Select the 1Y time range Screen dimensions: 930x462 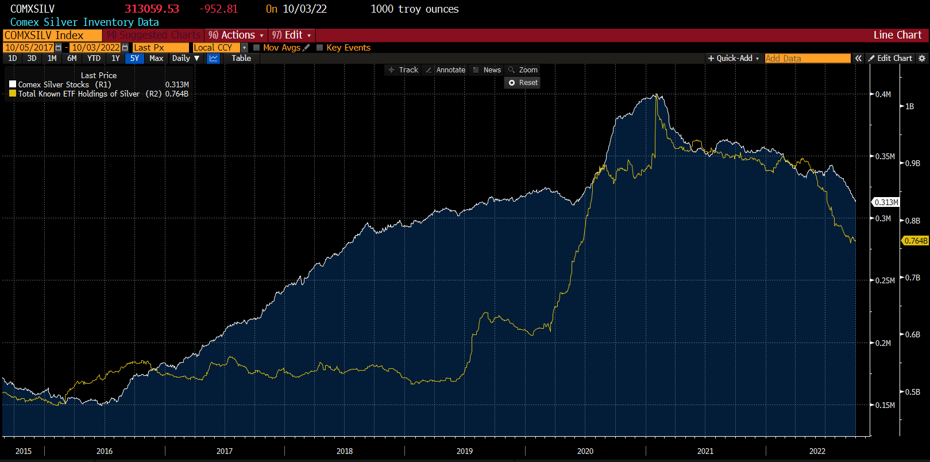[x=115, y=58]
